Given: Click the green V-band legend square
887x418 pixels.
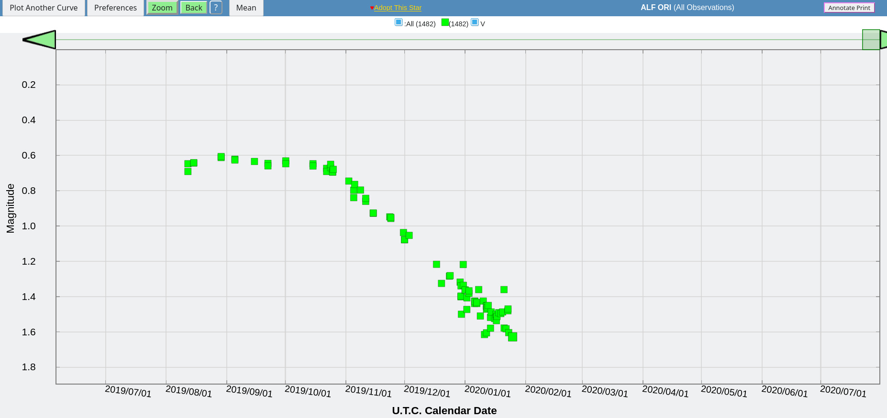Looking at the screenshot, I should click(445, 22).
